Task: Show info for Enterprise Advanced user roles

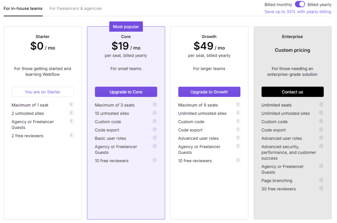Action: point(321,138)
